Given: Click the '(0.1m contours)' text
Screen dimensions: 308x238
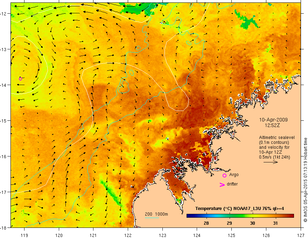Looking at the screenshot, I should (x=274, y=142).
